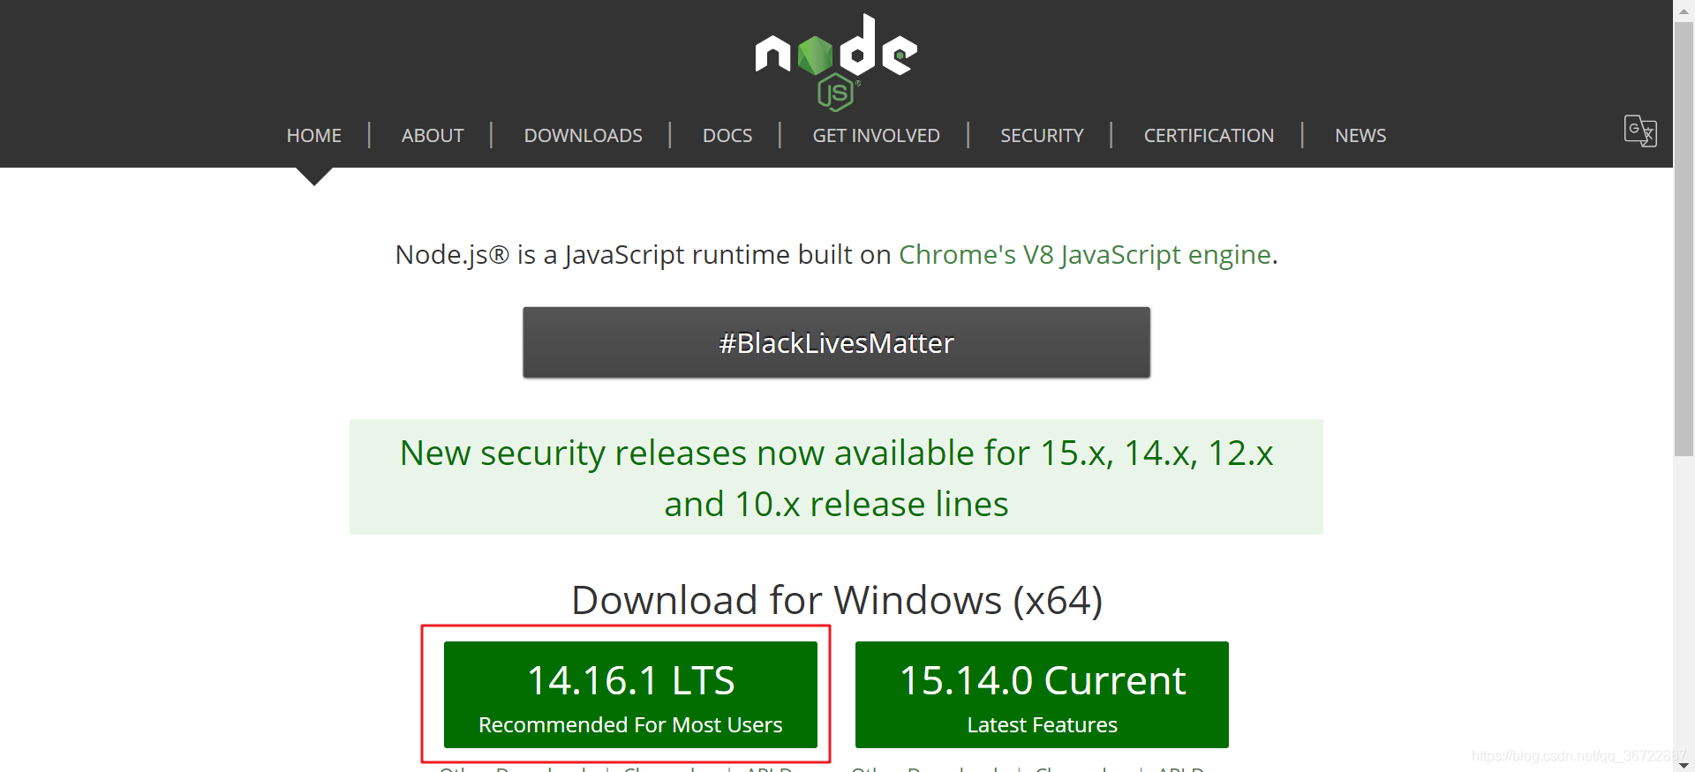The image size is (1695, 772).
Task: Click the vertical scrollbar thumb
Action: [1684, 238]
